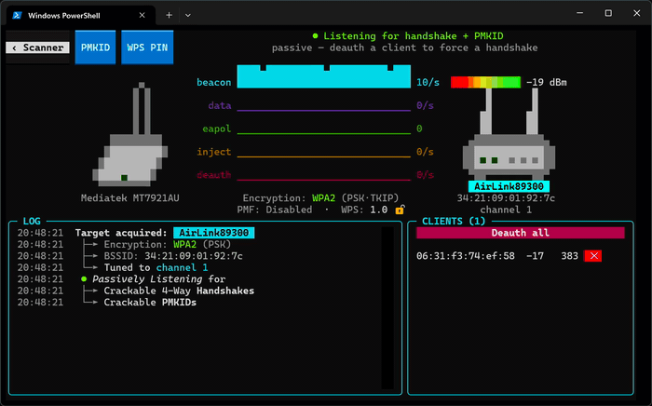Click the highlighted AirLink89300 in log
This screenshot has width=652, height=406.
point(213,233)
